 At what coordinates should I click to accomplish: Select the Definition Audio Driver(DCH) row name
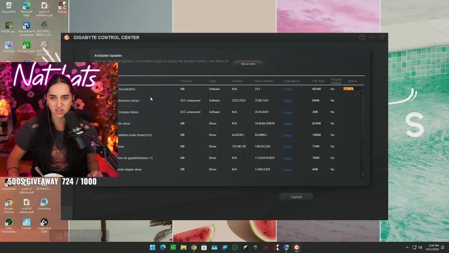pos(135,135)
